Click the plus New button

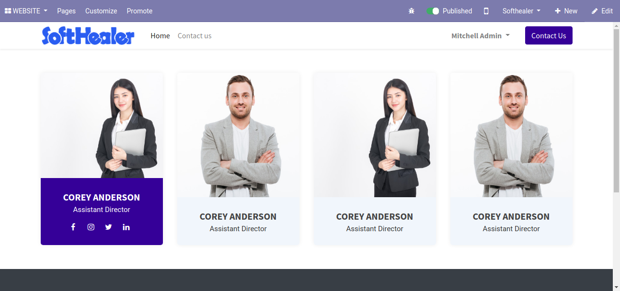[x=566, y=11]
